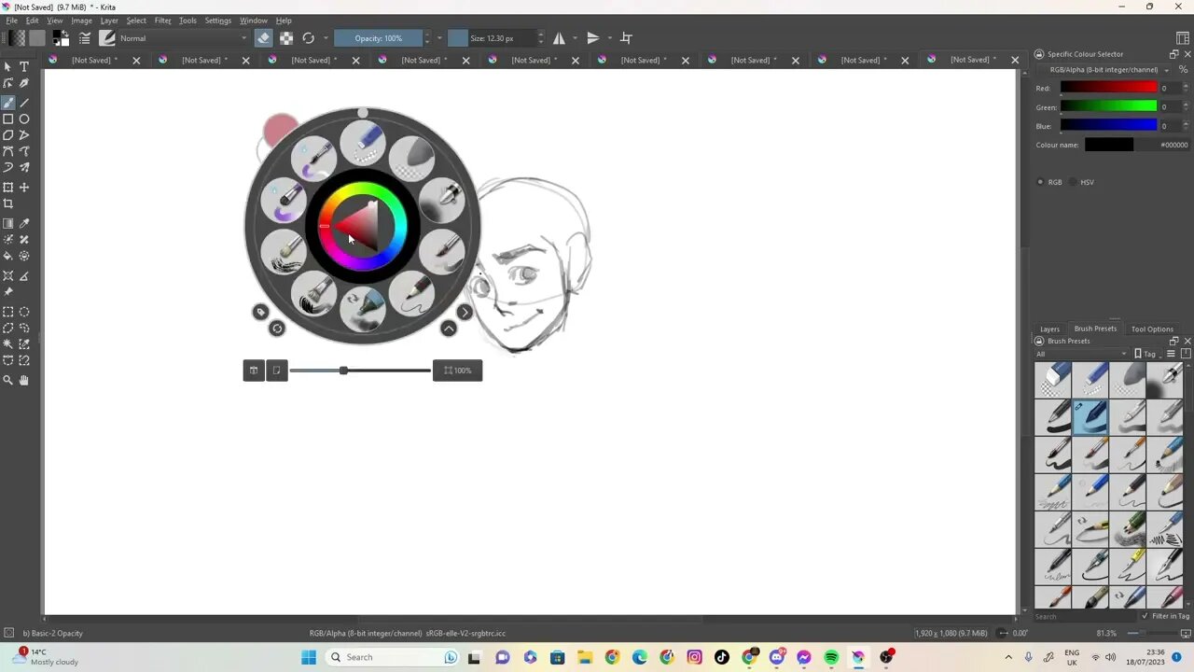This screenshot has height=672, width=1194.
Task: Select the Gradient tool in toolbox
Action: click(8, 224)
